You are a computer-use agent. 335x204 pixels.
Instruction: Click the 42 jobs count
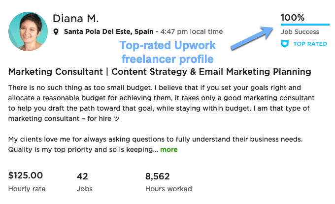tap(82, 175)
